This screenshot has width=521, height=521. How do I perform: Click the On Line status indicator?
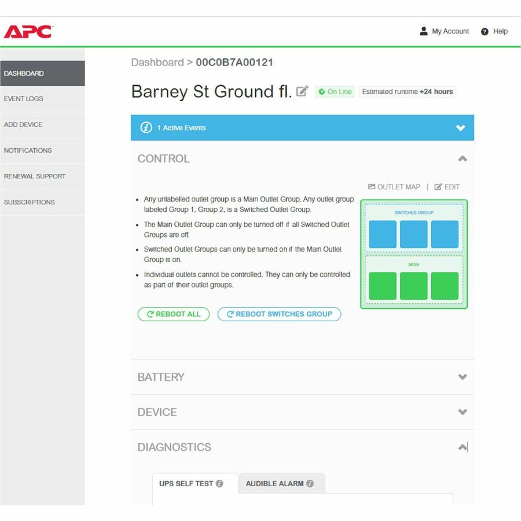[335, 91]
